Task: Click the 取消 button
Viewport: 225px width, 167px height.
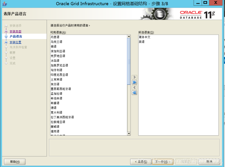Action: pos(209,162)
